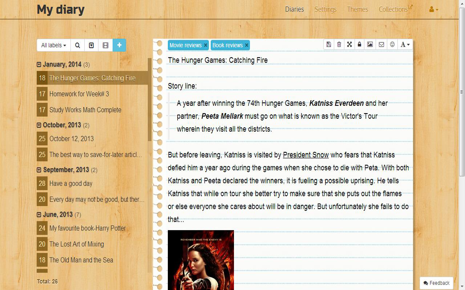The image size is (465, 290).
Task: Remove the Movie reviews label
Action: tap(206, 45)
